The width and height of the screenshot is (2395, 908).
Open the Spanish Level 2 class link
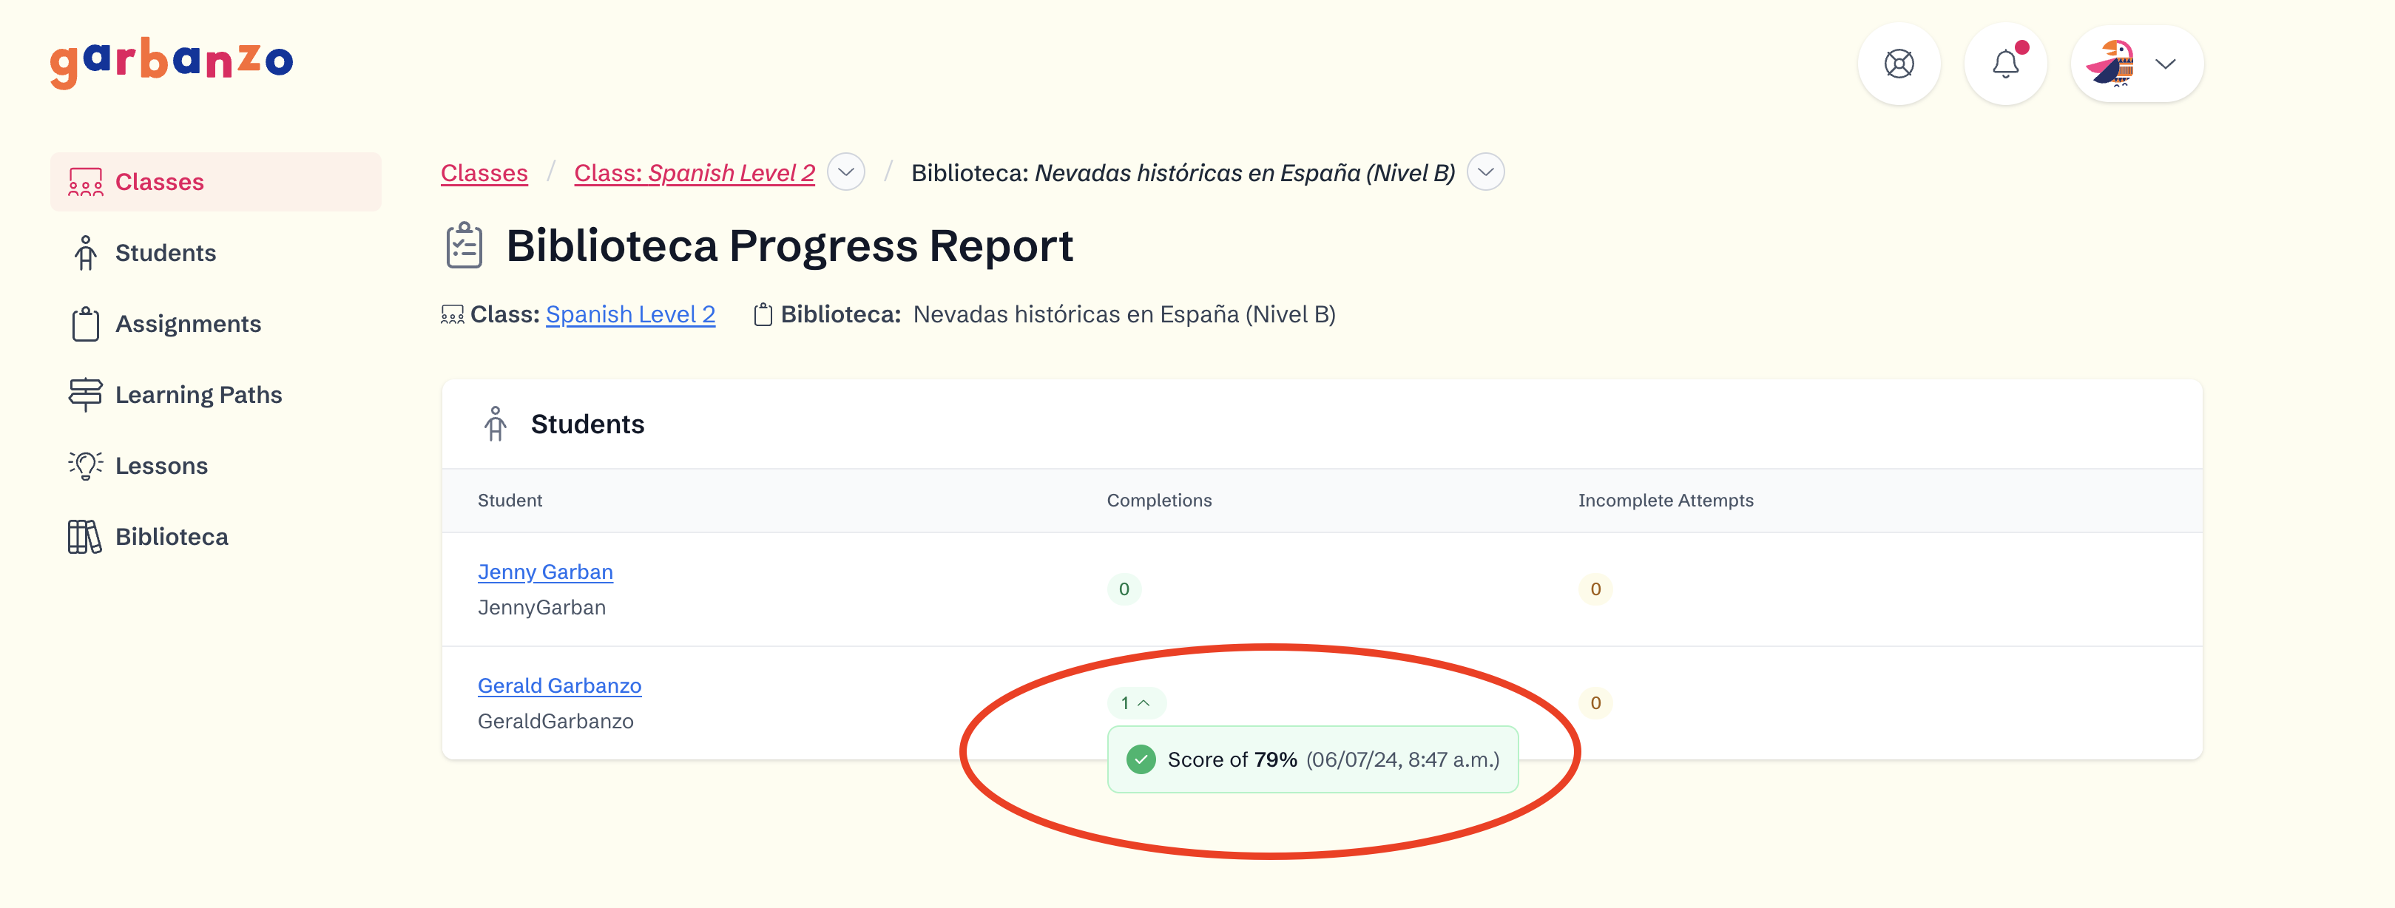(x=629, y=314)
